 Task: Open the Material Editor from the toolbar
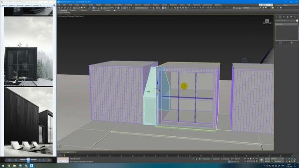pos(171,8)
